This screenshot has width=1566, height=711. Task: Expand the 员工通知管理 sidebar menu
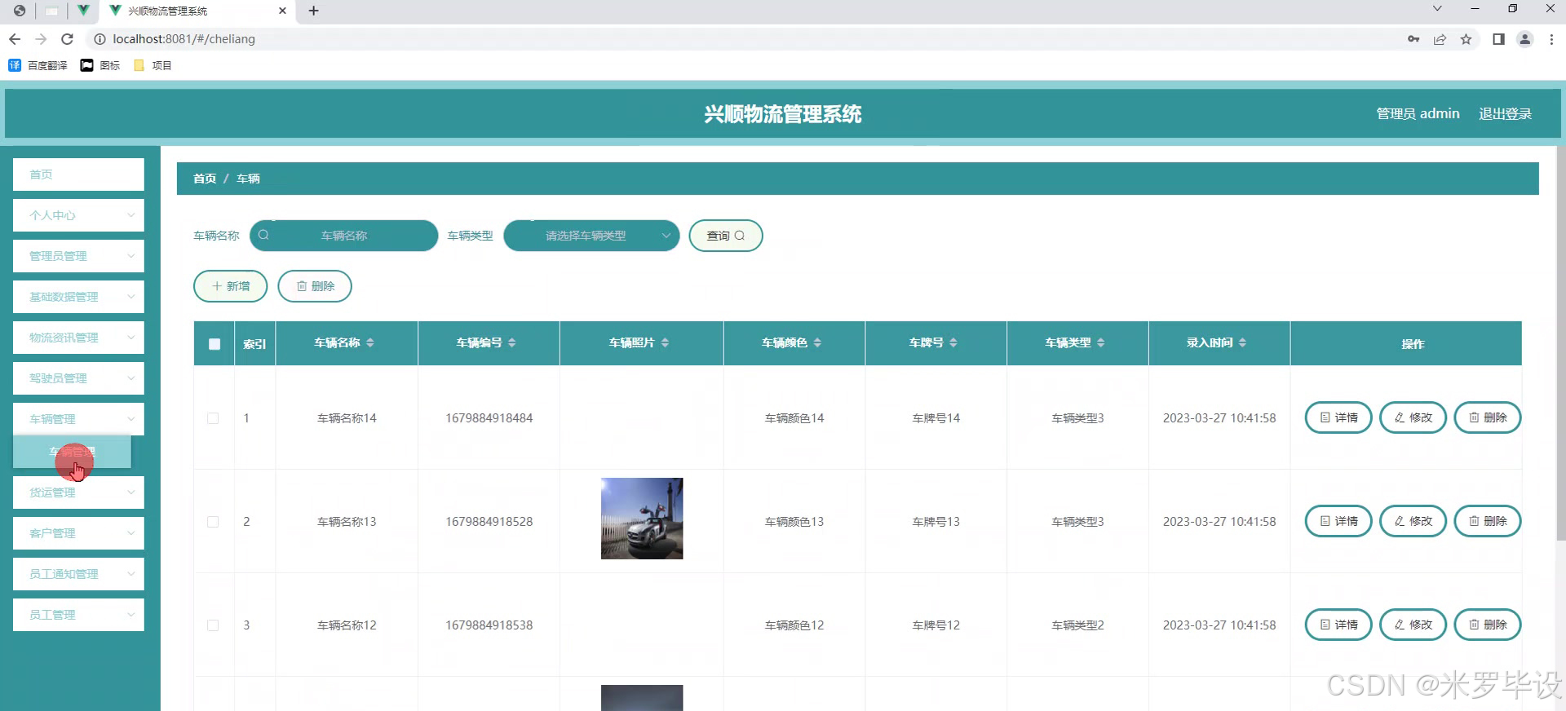pos(78,574)
